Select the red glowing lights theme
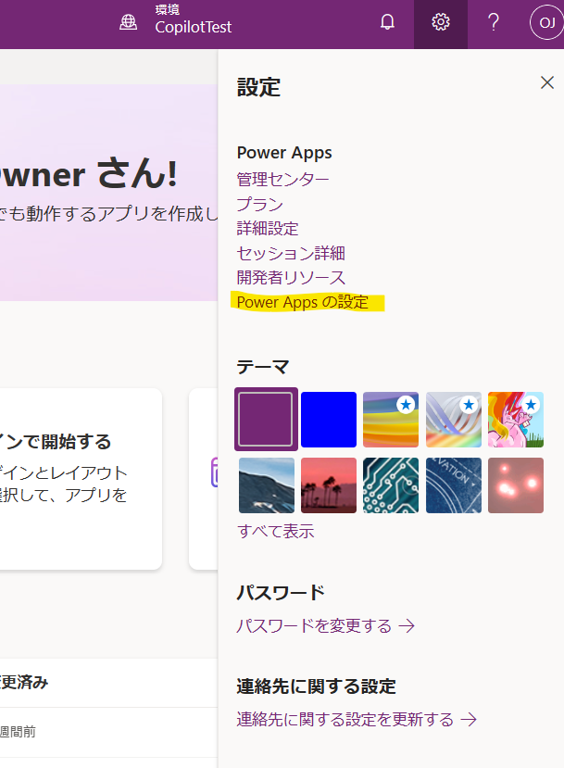The height and width of the screenshot is (768, 564). tap(516, 485)
